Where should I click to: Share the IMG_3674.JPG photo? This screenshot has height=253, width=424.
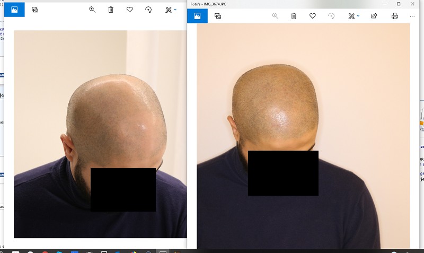tap(374, 16)
